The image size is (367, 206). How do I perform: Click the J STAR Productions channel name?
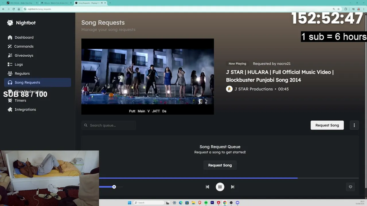click(254, 89)
